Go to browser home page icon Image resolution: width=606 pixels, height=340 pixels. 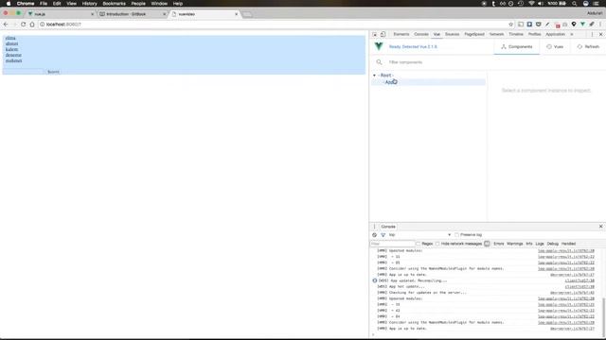point(32,25)
